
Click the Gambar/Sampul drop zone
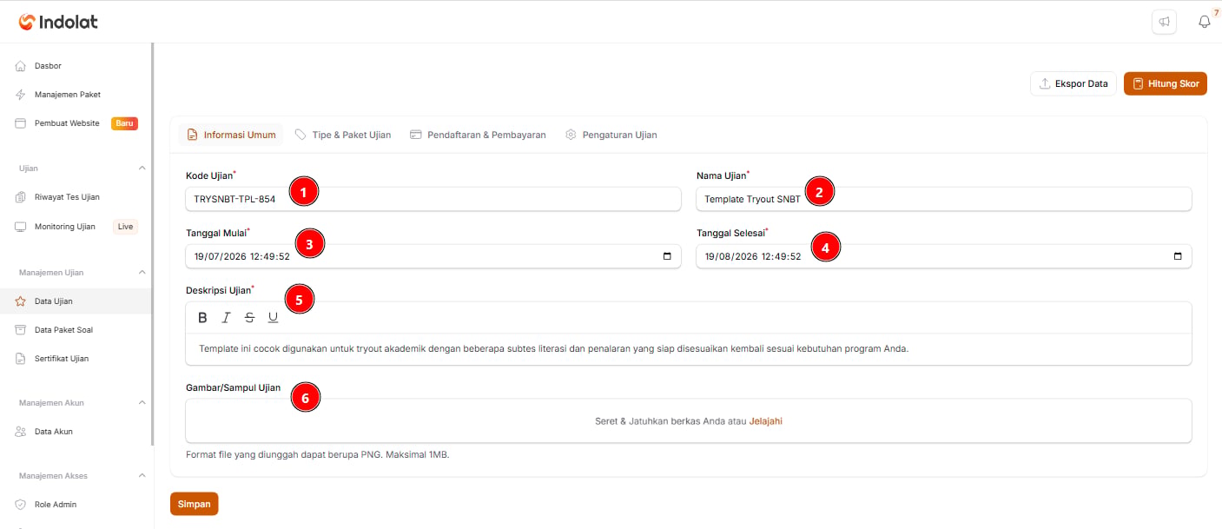tap(689, 421)
